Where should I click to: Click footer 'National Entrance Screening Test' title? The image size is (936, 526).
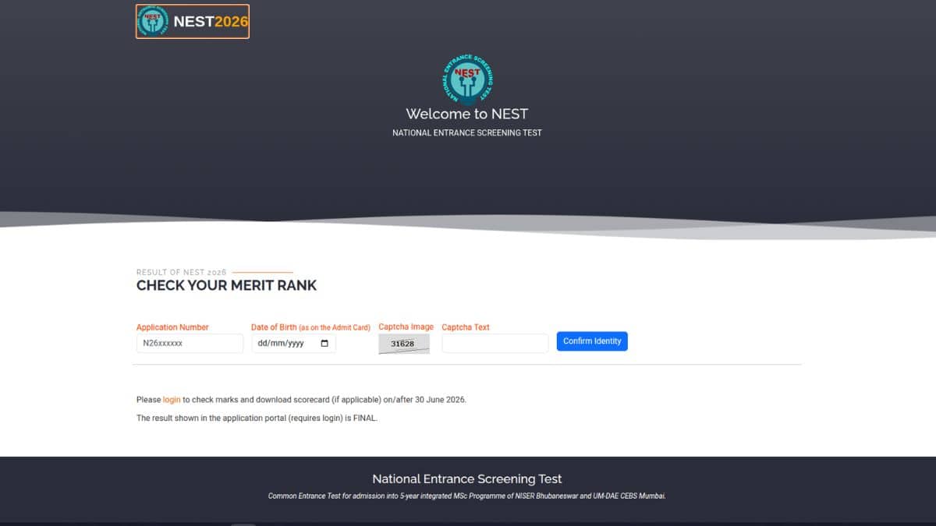point(467,479)
